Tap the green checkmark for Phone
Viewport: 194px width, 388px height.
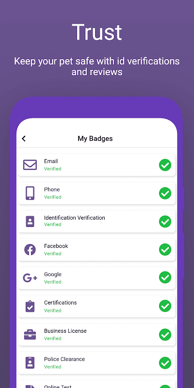tap(165, 193)
